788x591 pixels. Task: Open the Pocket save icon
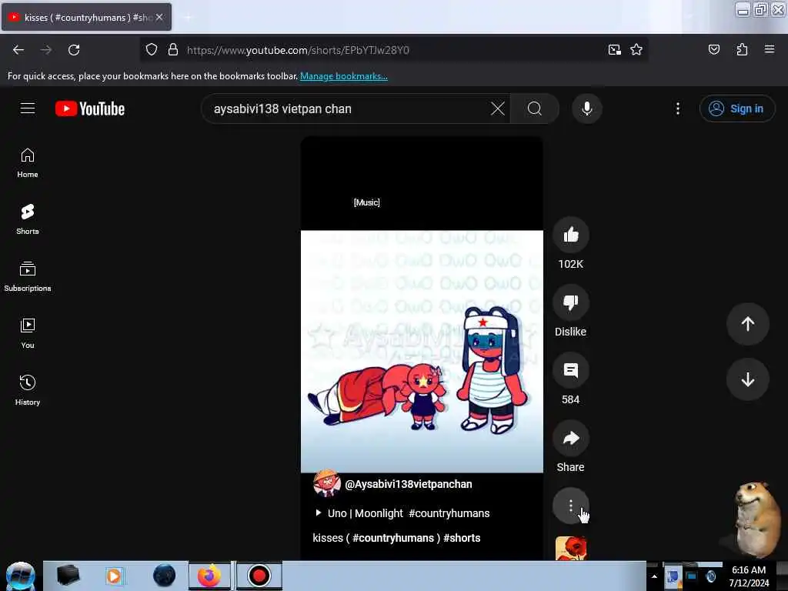714,50
